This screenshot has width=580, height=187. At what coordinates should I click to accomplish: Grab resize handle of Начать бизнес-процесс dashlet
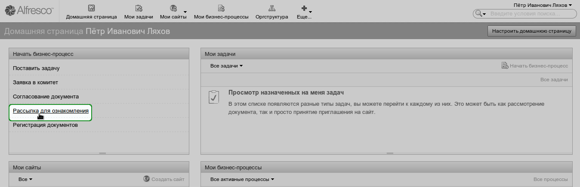tap(102, 153)
